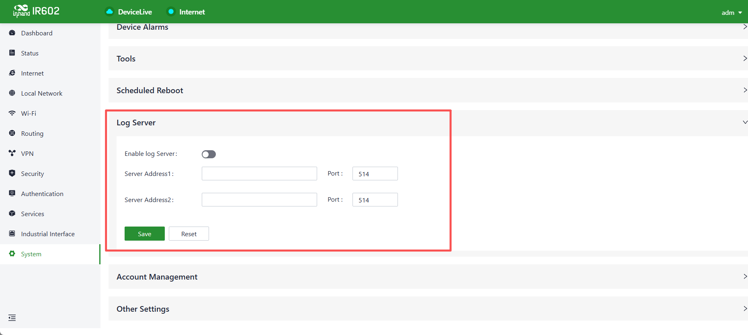Viewport: 748px width, 335px height.
Task: Select the Security menu item
Action: (50, 174)
